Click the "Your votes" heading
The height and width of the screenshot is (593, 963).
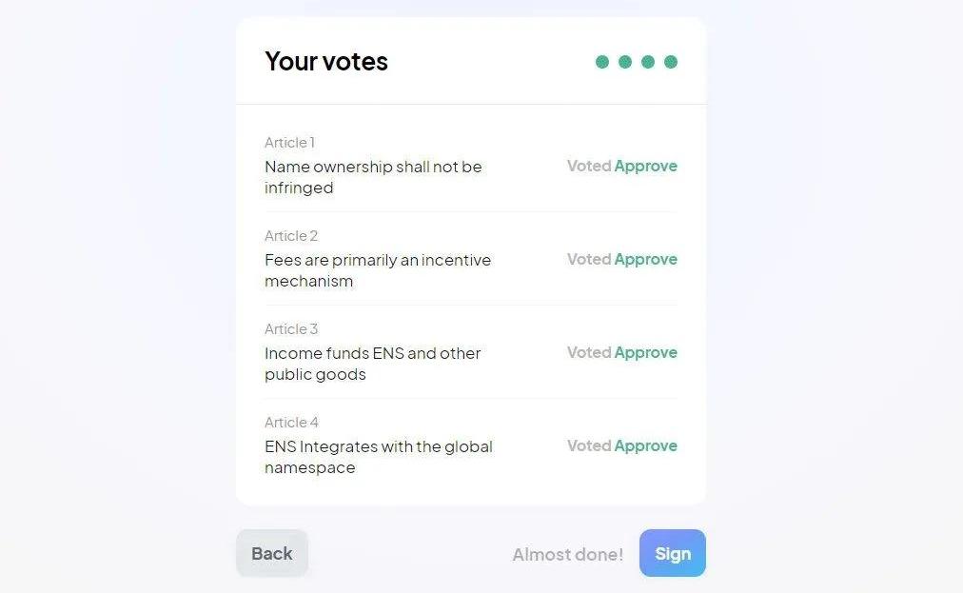[326, 62]
